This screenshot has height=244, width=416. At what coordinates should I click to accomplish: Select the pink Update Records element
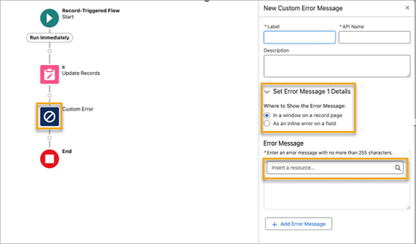[49, 75]
